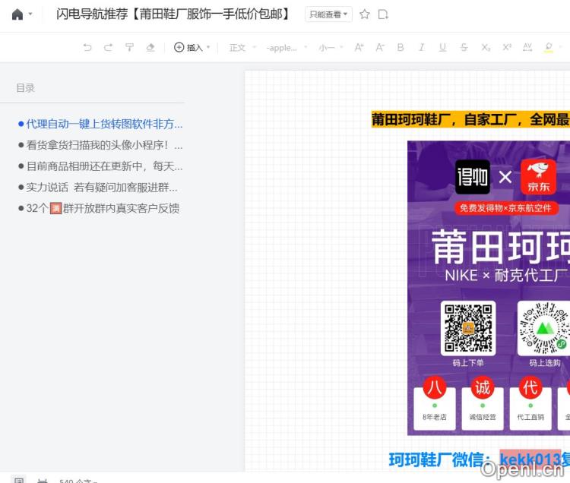This screenshot has width=570, height=483.
Task: Jump to 代理自动一键上货转图软件 outline entry
Action: pos(100,125)
